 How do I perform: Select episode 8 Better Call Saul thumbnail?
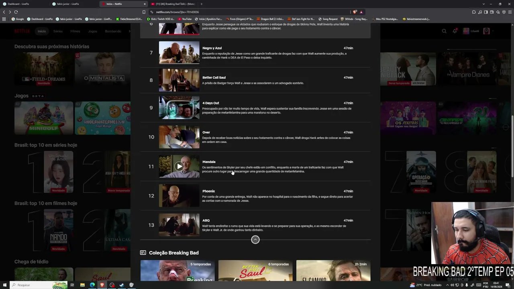(x=179, y=80)
